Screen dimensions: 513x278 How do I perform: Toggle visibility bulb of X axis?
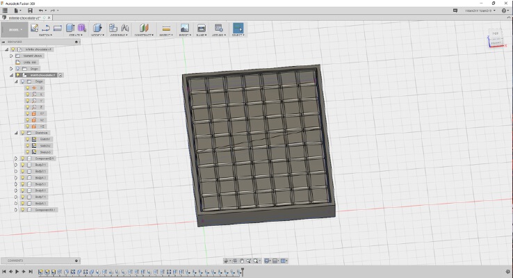(x=28, y=95)
